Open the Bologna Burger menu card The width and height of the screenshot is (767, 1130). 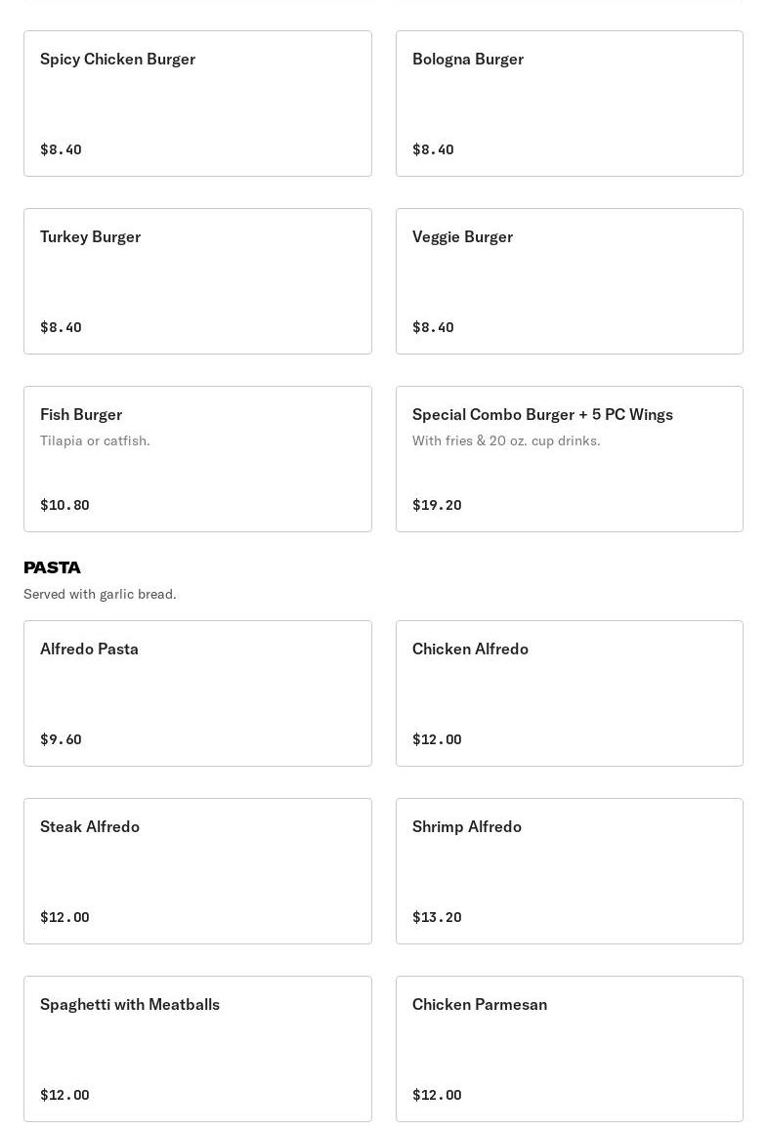click(569, 104)
